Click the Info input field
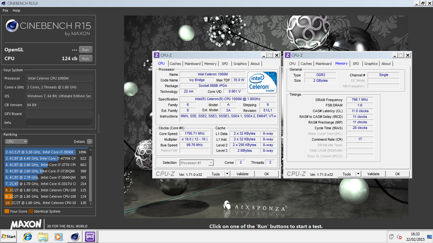Viewport: 433px width, 243px height. click(x=59, y=123)
